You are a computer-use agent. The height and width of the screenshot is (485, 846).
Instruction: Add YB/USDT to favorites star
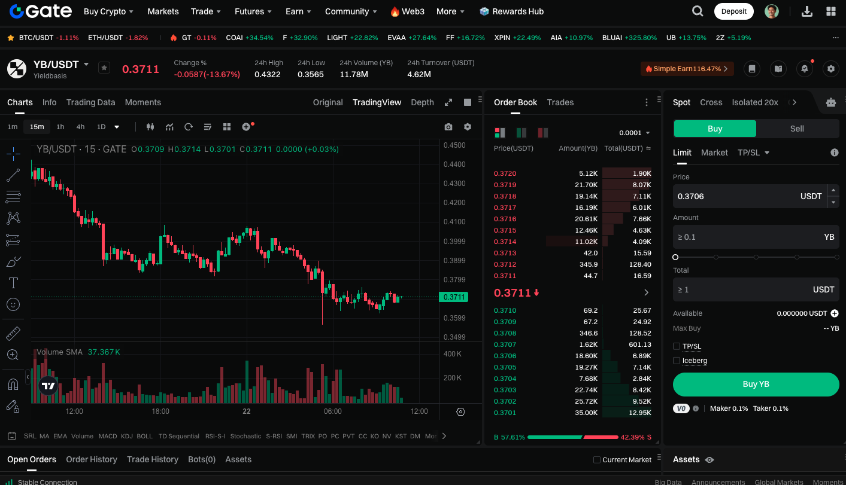[x=104, y=68]
